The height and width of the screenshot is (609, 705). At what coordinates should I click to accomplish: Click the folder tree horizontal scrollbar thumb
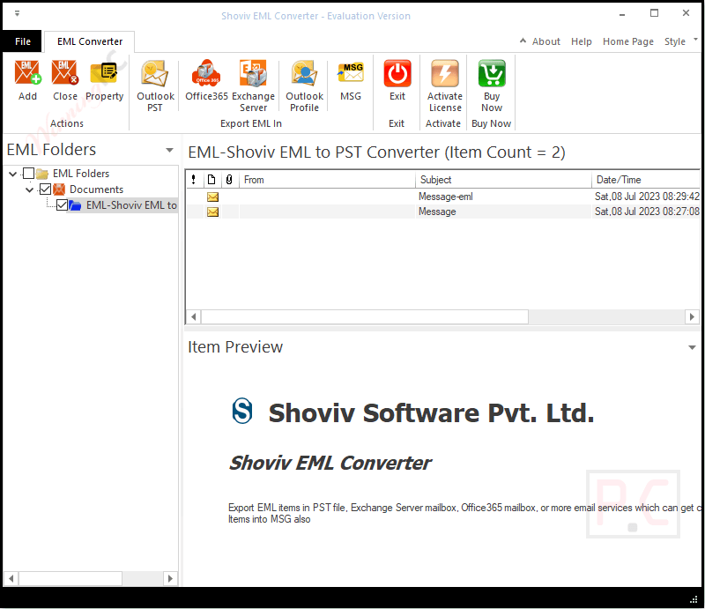click(70, 579)
